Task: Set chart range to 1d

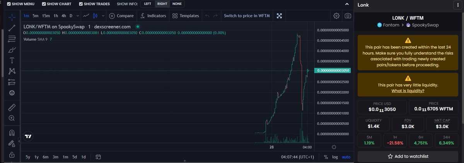Action: tap(83, 157)
